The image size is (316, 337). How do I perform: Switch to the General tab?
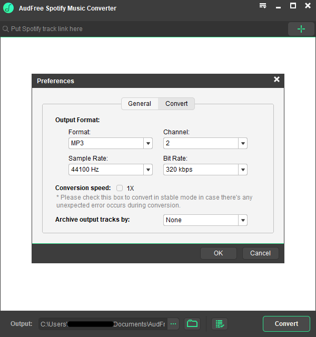140,104
